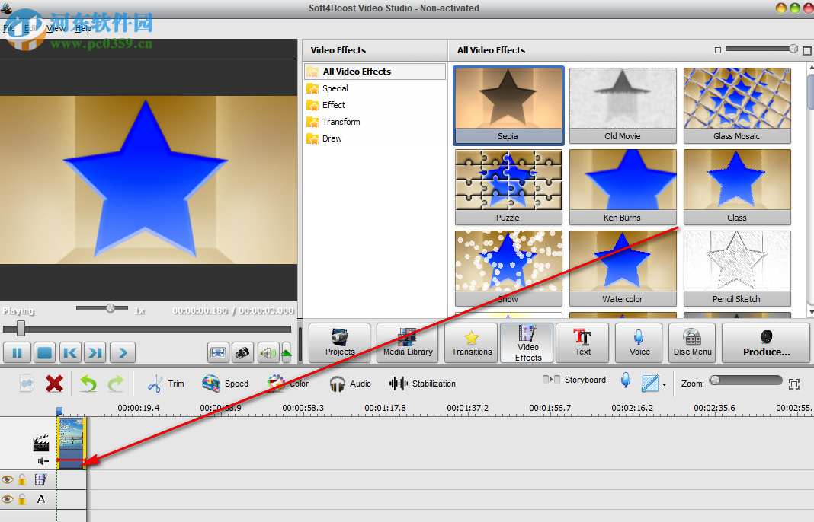Jump to previous frame button
The height and width of the screenshot is (522, 814).
pos(71,352)
